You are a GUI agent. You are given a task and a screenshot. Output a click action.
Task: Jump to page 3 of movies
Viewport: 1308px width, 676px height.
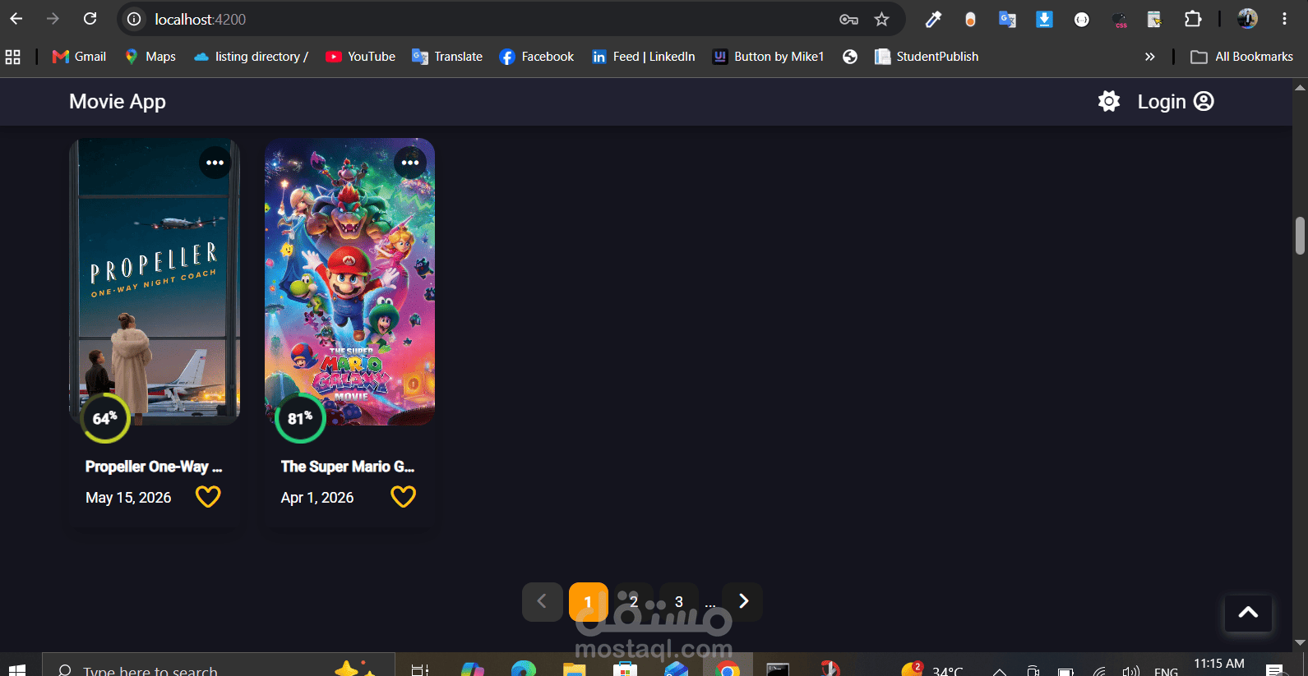coord(679,602)
